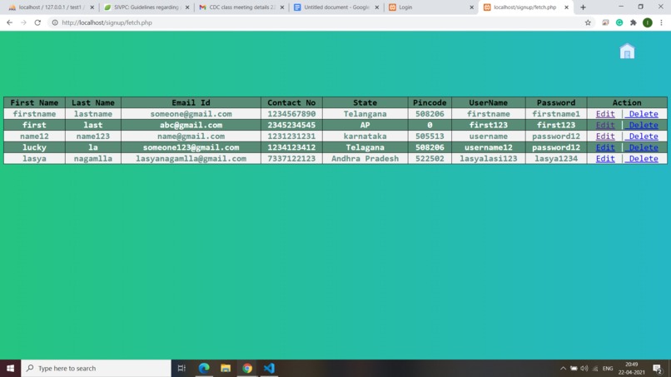Click the home icon on the page
Screen dimensions: 671x377
point(627,51)
